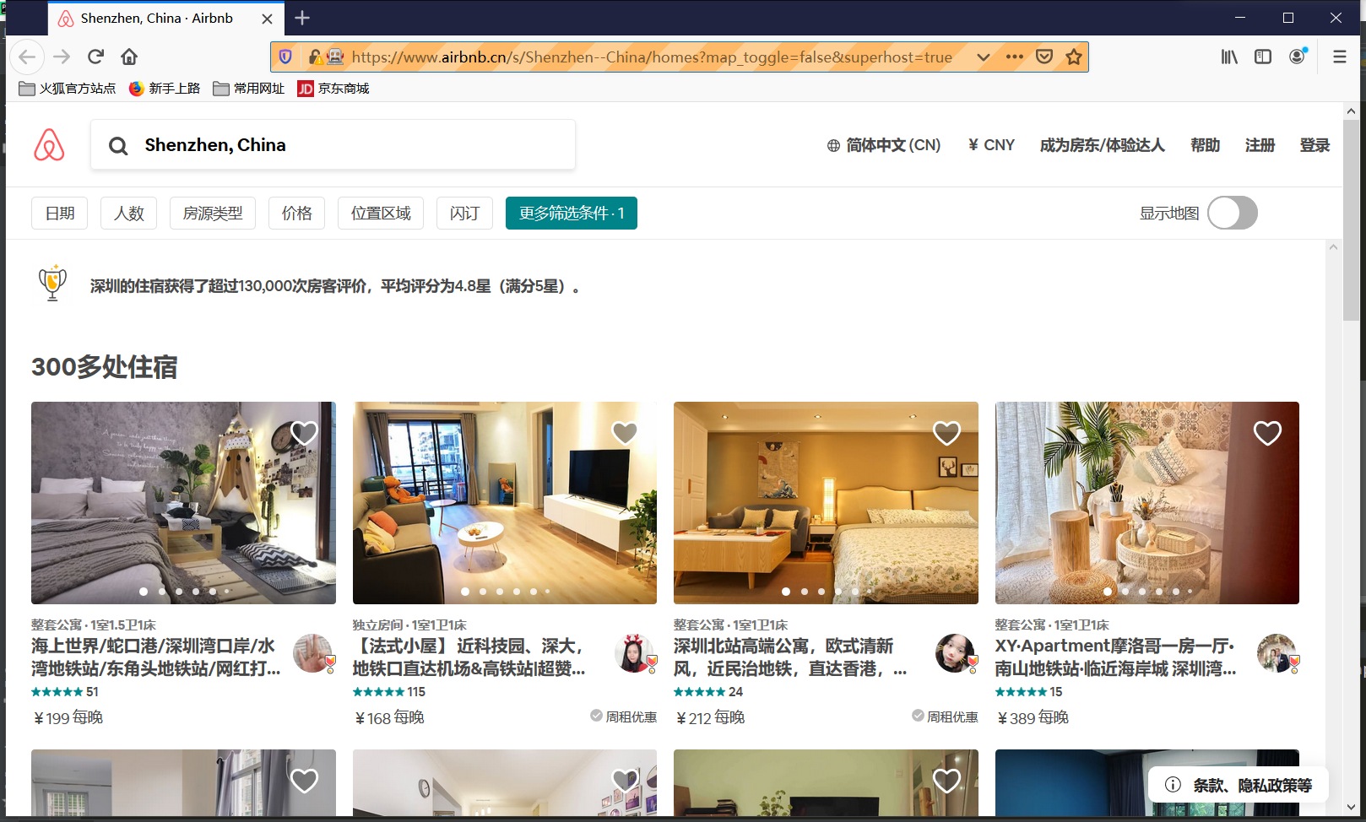Open the Firefox library icon
Screen dimensions: 1366x822
tap(1229, 57)
